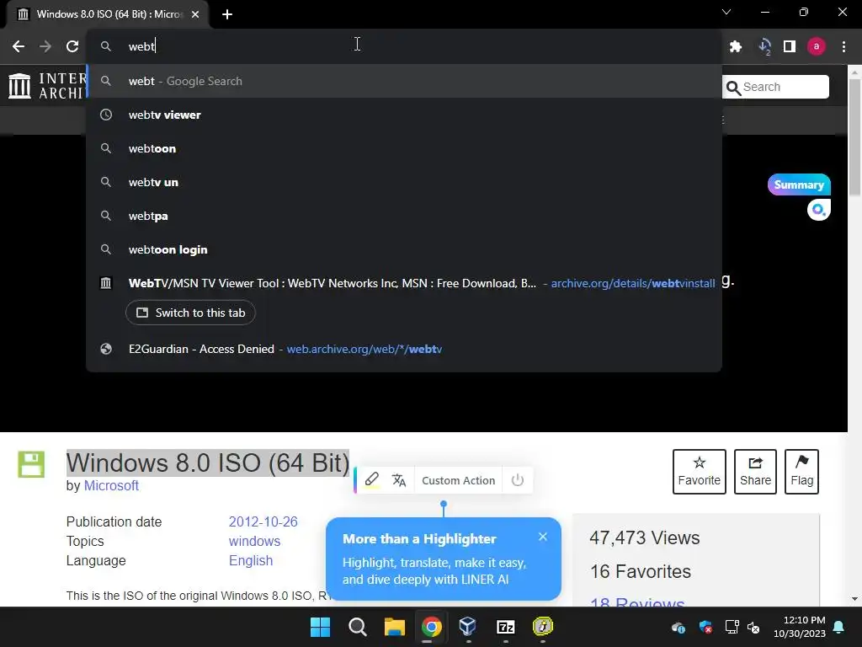Flag this item with the Flag button
862x647 pixels.
pyautogui.click(x=801, y=472)
